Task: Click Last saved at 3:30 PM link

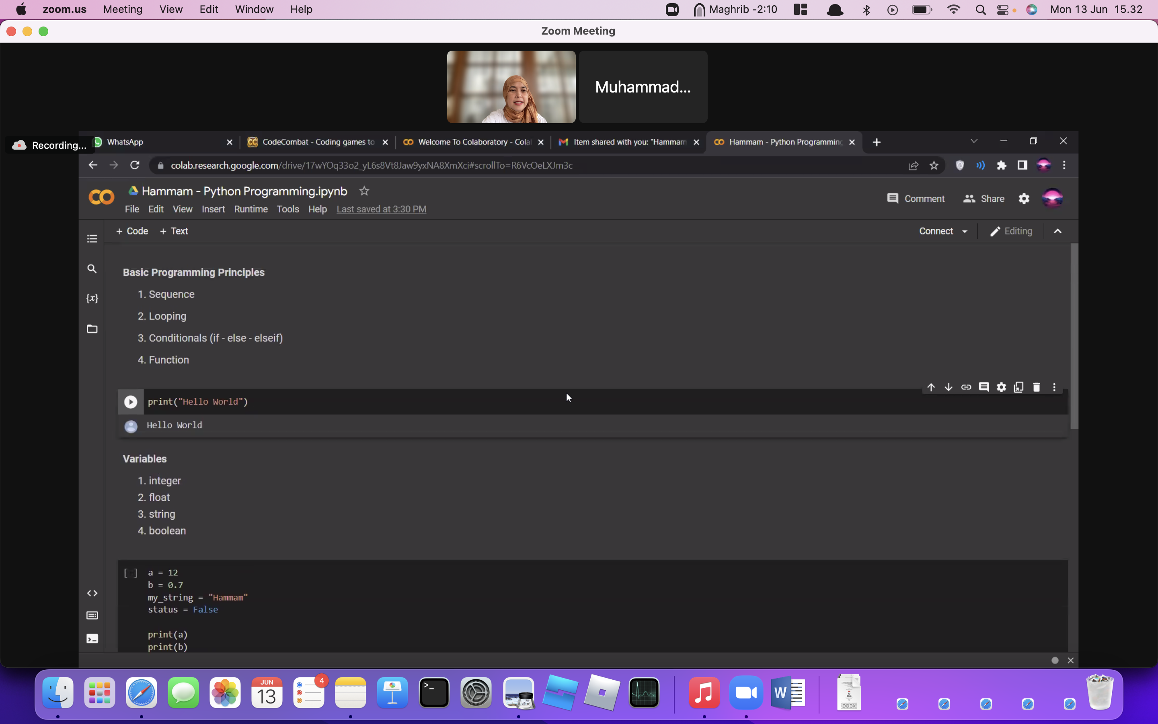Action: 381,209
